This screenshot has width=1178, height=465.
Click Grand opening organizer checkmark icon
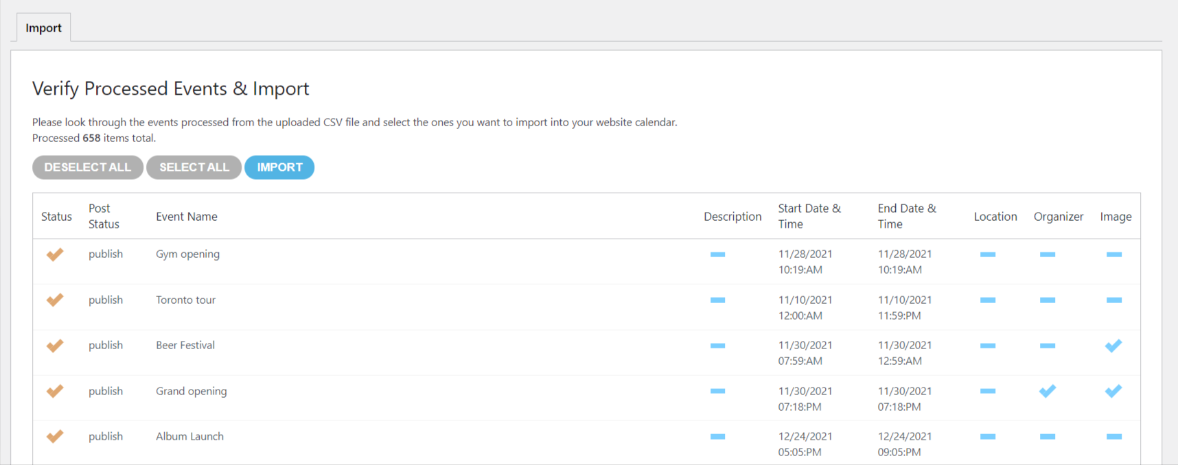(1048, 391)
